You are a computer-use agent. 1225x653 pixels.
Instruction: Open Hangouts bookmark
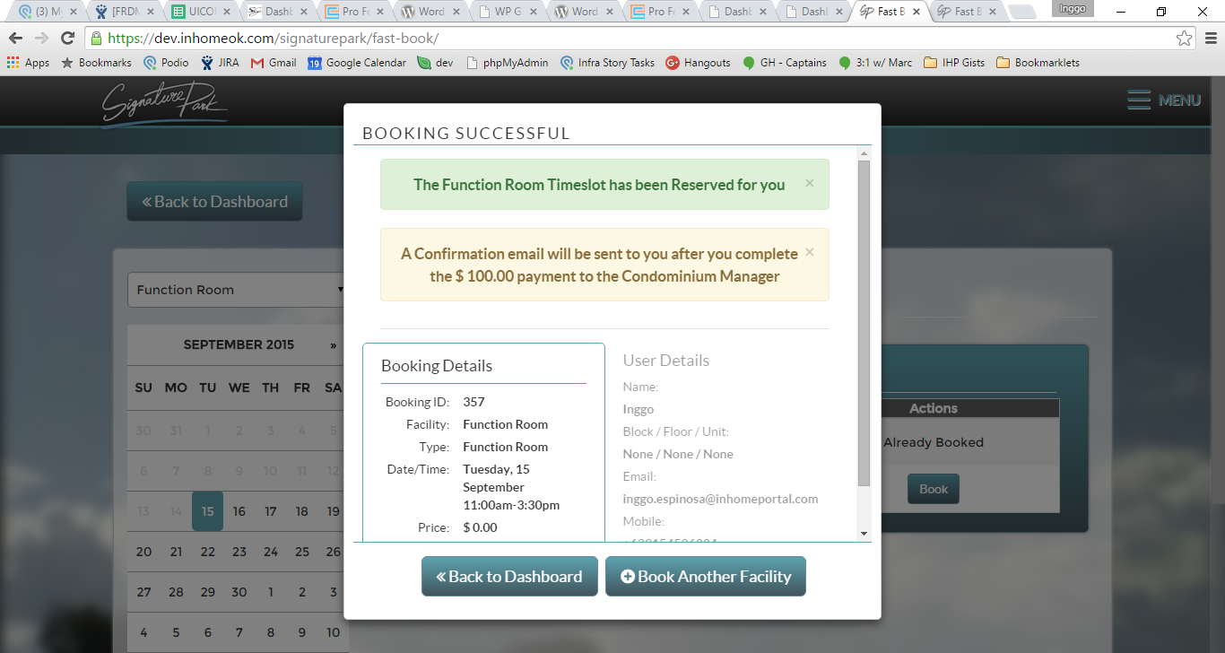point(698,63)
